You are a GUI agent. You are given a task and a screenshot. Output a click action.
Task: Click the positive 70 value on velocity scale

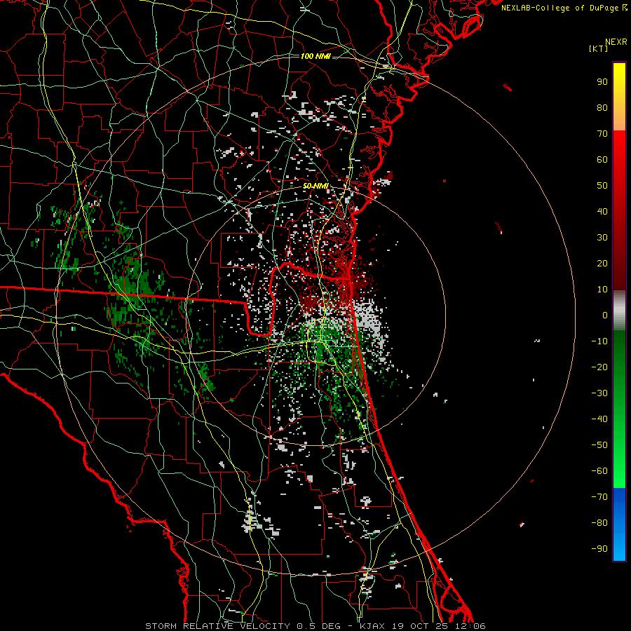click(602, 134)
